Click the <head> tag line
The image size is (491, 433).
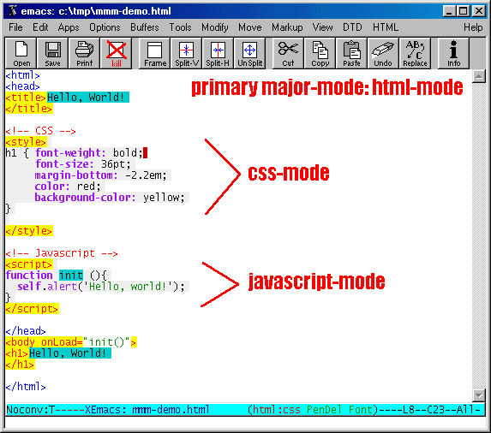(22, 86)
